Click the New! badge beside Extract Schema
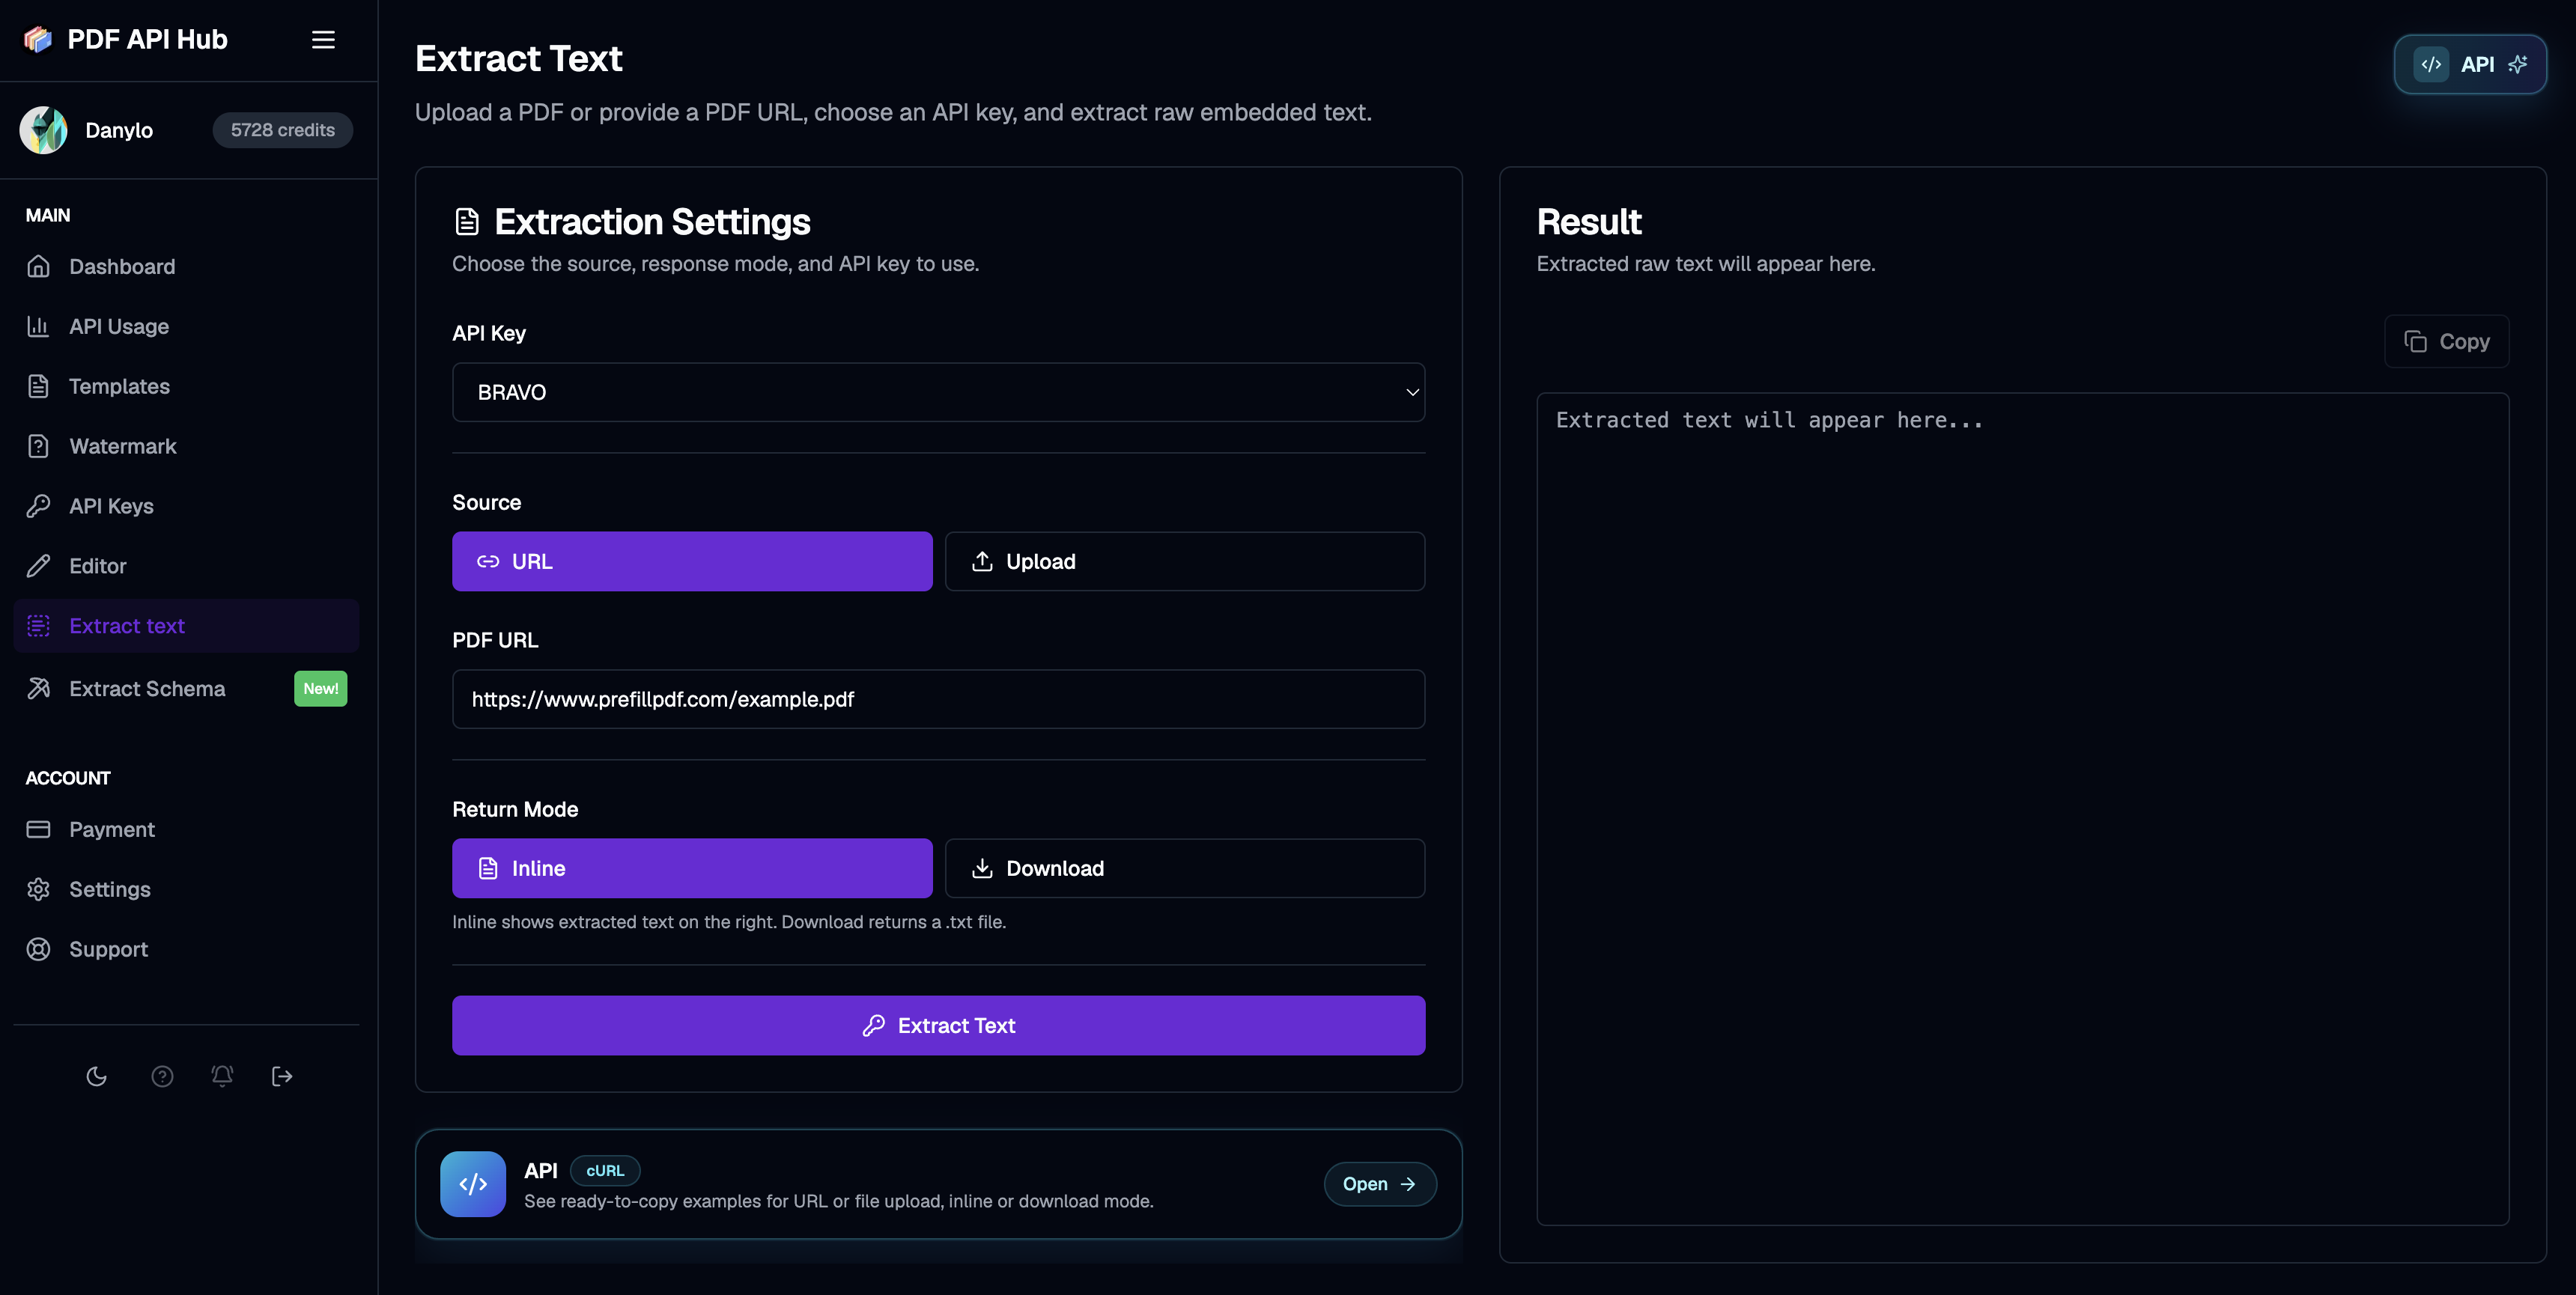2576x1295 pixels. (320, 689)
